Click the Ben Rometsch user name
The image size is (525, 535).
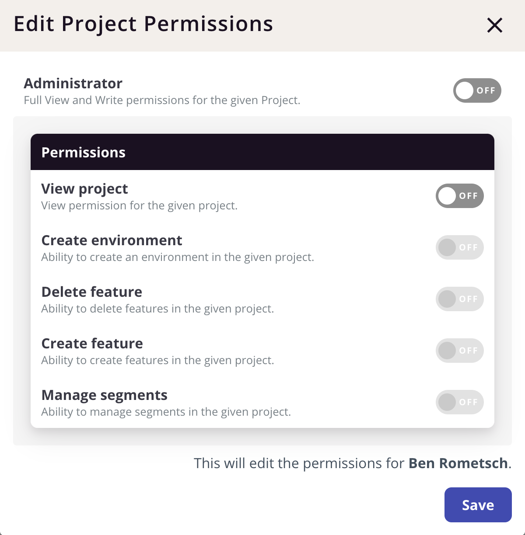[x=458, y=463]
